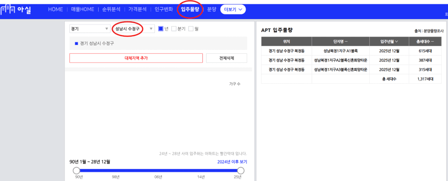The image size is (448, 181).
Task: Expand the 더보기 dropdown button
Action: click(x=233, y=9)
